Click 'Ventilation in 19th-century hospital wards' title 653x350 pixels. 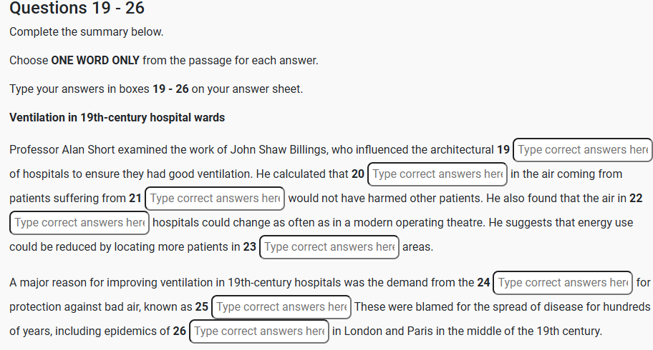click(x=117, y=118)
